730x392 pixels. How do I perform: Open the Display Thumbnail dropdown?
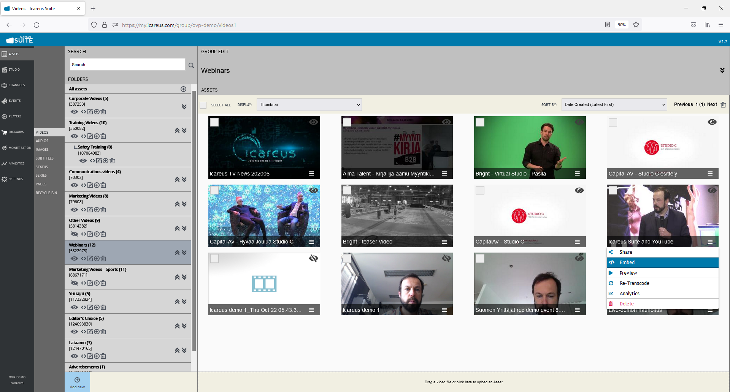point(309,105)
